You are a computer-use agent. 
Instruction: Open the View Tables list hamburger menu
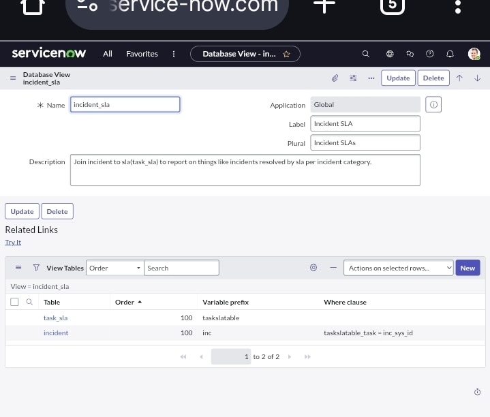point(18,267)
